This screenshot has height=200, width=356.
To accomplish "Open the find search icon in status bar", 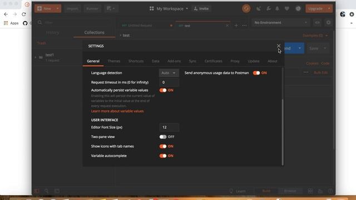I will 47,191.
